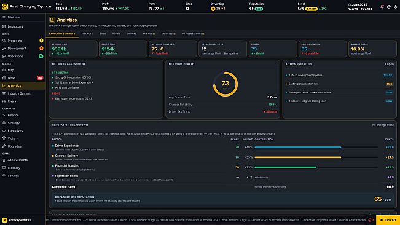400x225 pixels.
Task: Advance with the Turn 121 button
Action: pyautogui.click(x=388, y=220)
